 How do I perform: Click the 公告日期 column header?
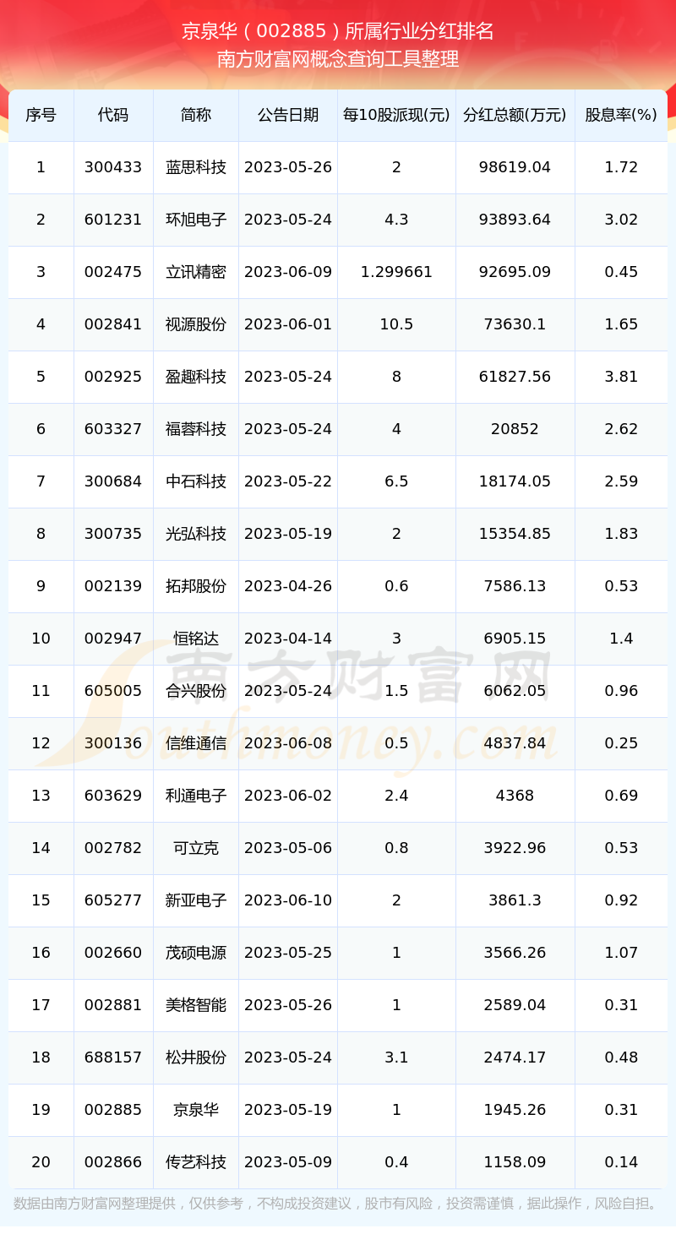(288, 115)
